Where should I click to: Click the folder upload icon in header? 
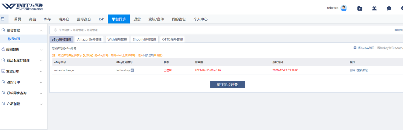[x=360, y=8]
